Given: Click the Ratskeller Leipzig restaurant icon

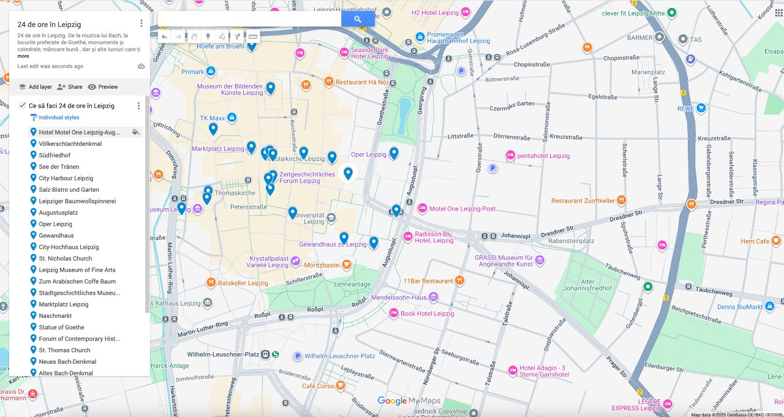Looking at the screenshot, I should tap(211, 283).
